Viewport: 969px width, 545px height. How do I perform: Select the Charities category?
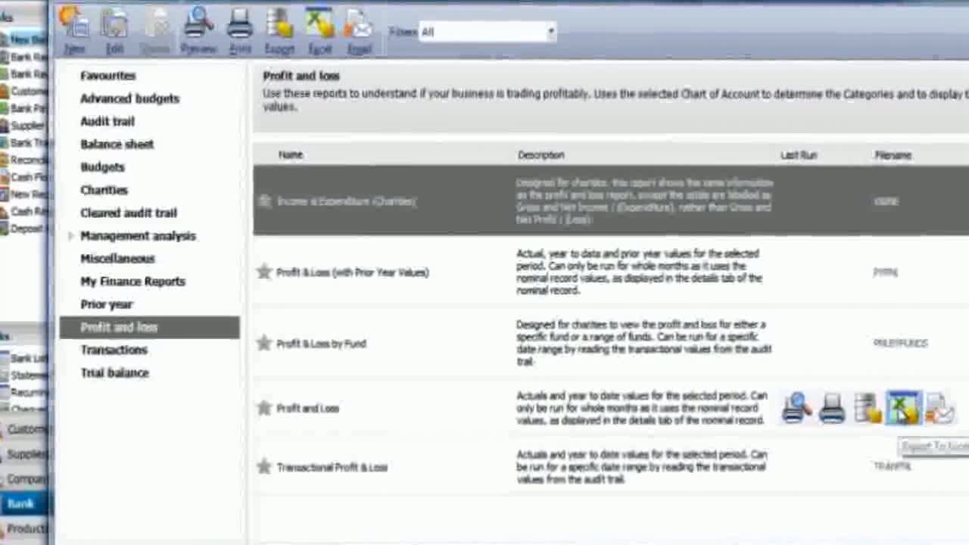(104, 190)
